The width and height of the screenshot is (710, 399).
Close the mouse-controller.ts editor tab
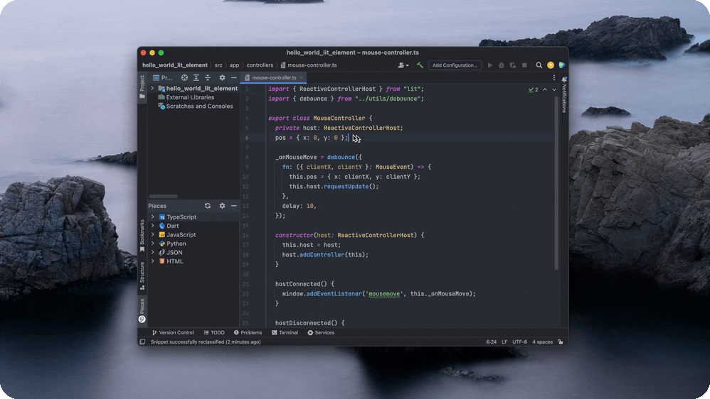click(302, 77)
